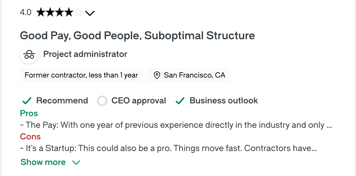Open the review title about Suboptimal Structure
Viewport: 356px width, 176px height.
pos(137,36)
